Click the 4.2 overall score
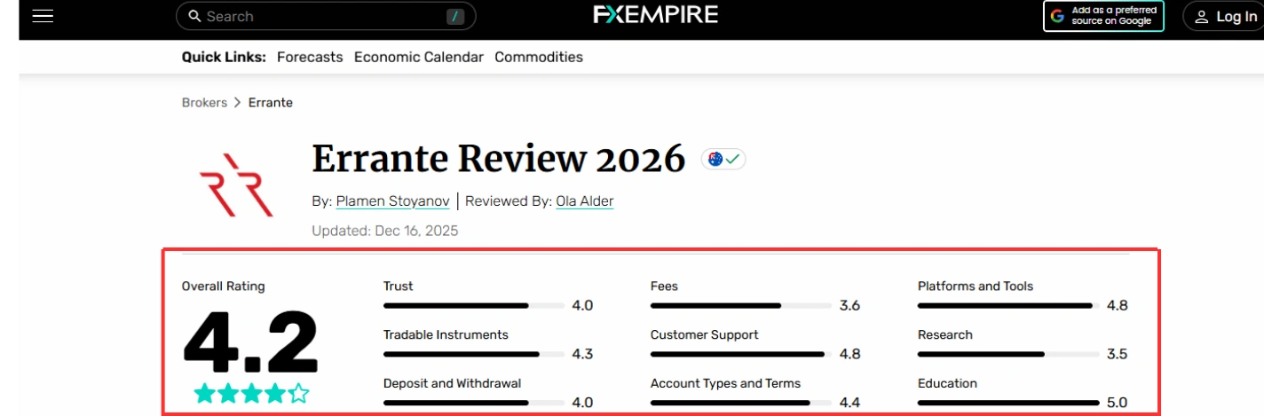The height and width of the screenshot is (416, 1264). click(x=251, y=341)
